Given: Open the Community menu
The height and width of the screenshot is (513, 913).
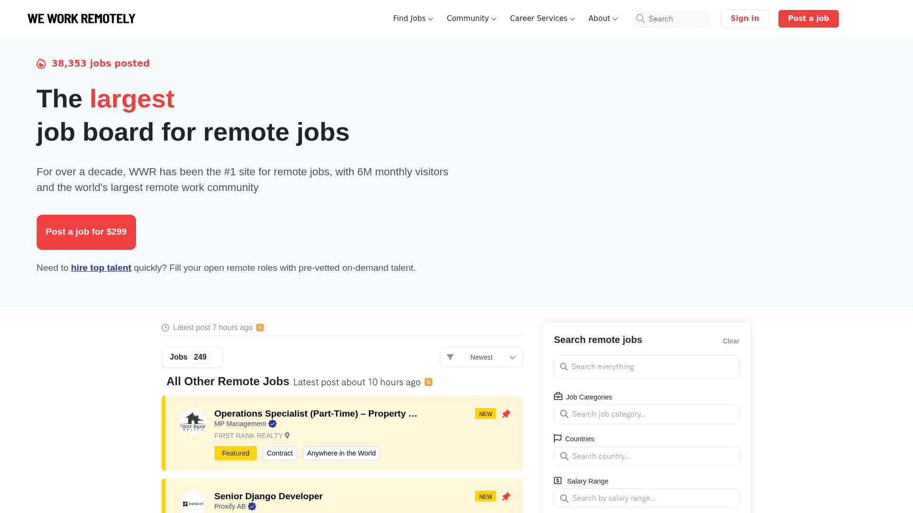Looking at the screenshot, I should (471, 19).
